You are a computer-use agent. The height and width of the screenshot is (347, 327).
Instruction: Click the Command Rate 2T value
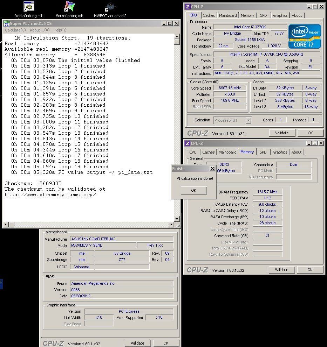[267, 236]
